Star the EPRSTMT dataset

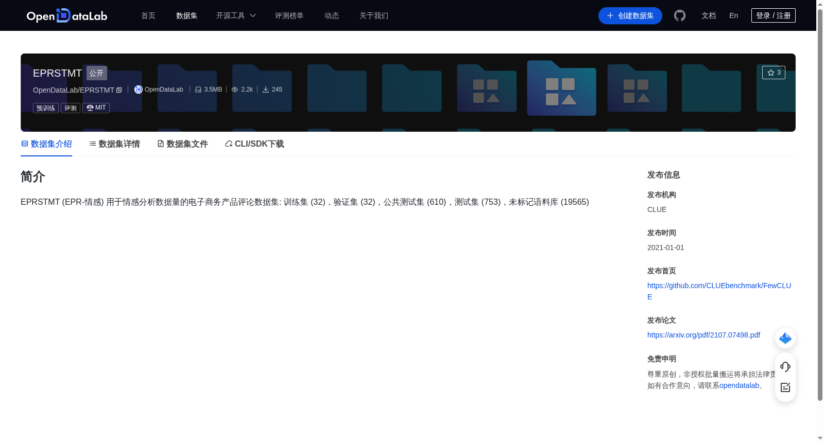(774, 73)
